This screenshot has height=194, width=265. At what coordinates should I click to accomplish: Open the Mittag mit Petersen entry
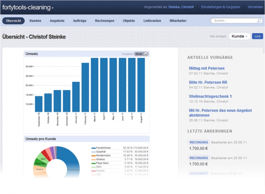tap(207, 68)
